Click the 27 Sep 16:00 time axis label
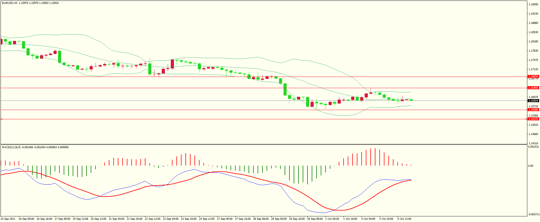This screenshot has height=222, width=540. click(243, 219)
